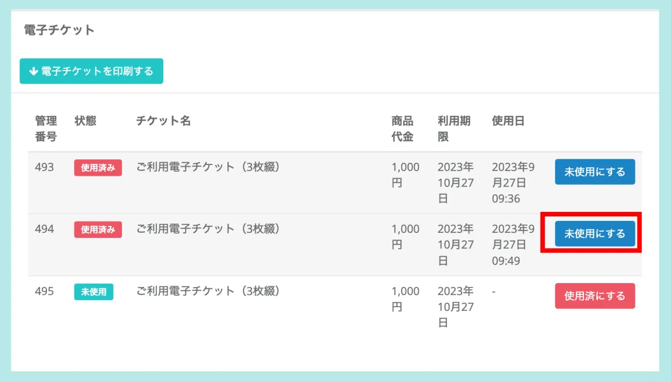Click the 09:49 usage date in row 494
Screen dimensions: 671x382
pyautogui.click(x=506, y=261)
